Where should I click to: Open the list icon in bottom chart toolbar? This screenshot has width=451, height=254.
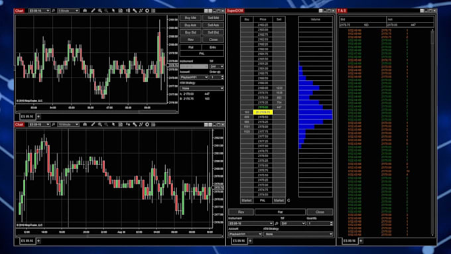(153, 124)
